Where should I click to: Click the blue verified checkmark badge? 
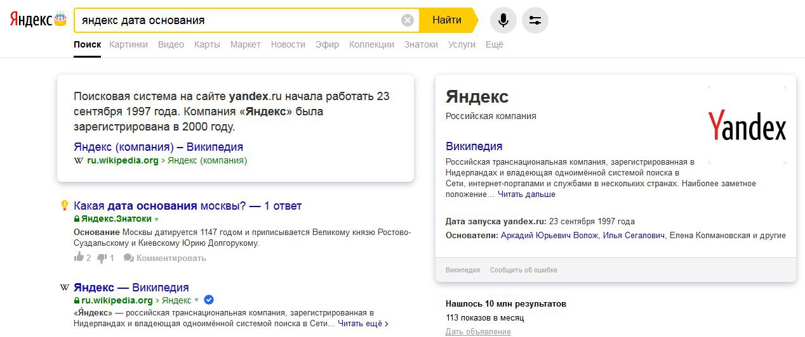coord(209,300)
